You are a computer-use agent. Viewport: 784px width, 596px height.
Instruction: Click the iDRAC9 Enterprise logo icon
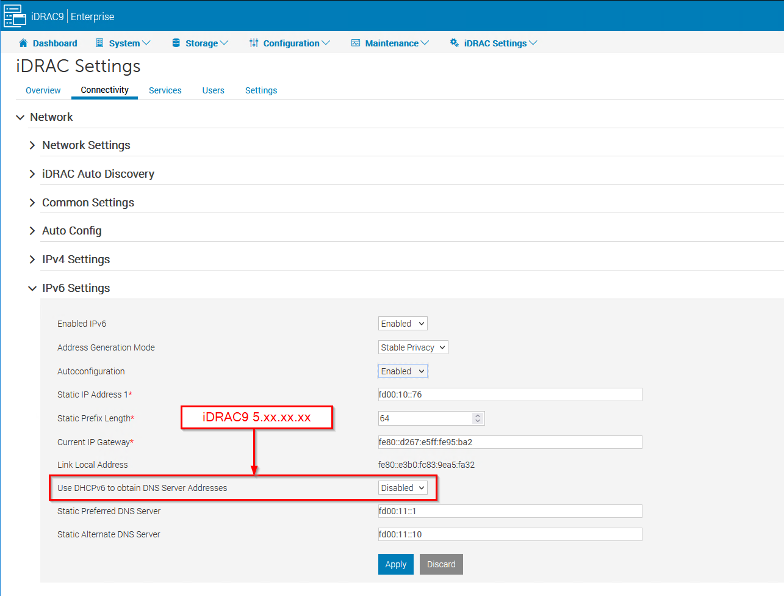(x=15, y=15)
